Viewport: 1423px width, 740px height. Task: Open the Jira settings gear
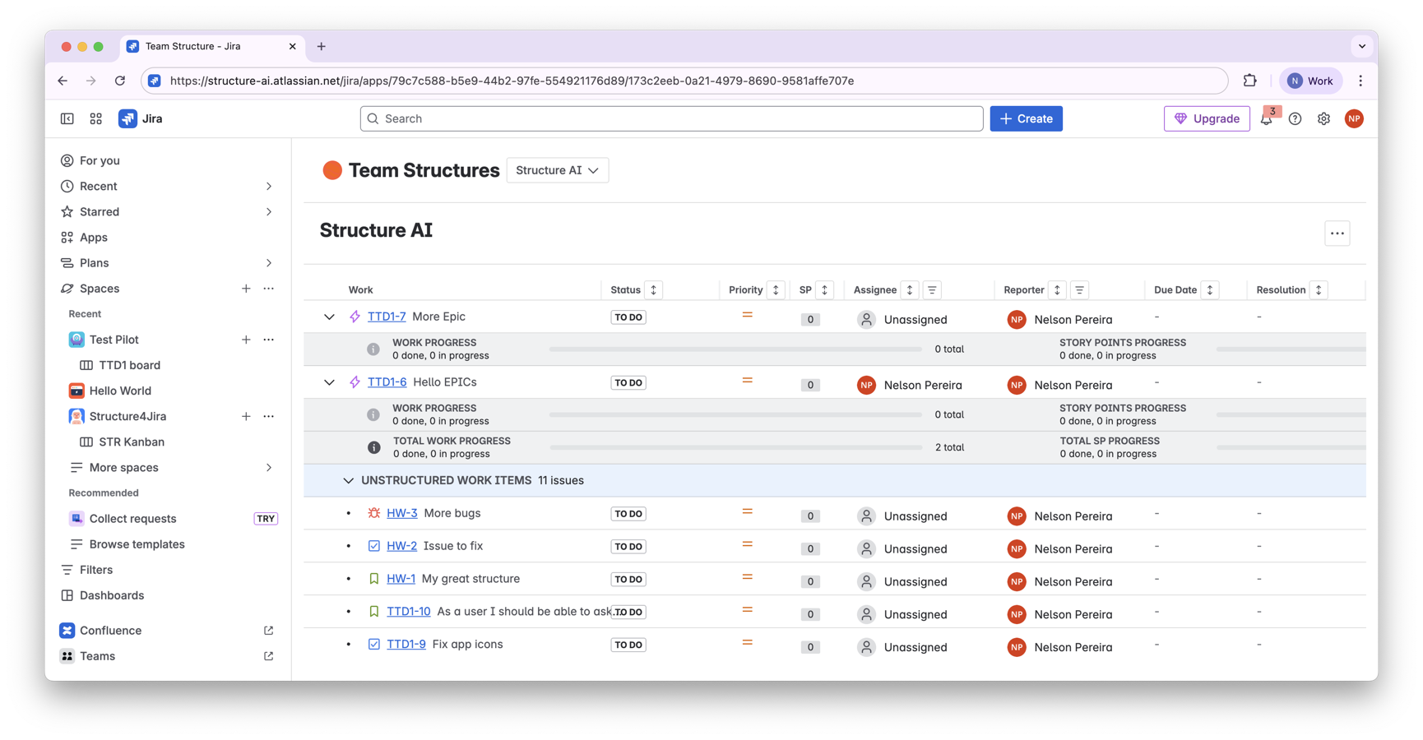coord(1323,119)
